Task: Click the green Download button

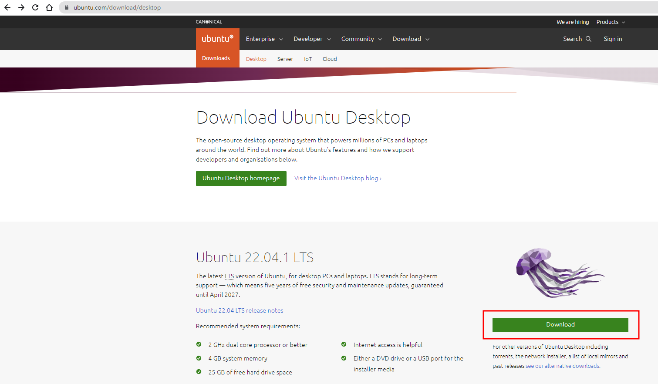Action: [560, 325]
